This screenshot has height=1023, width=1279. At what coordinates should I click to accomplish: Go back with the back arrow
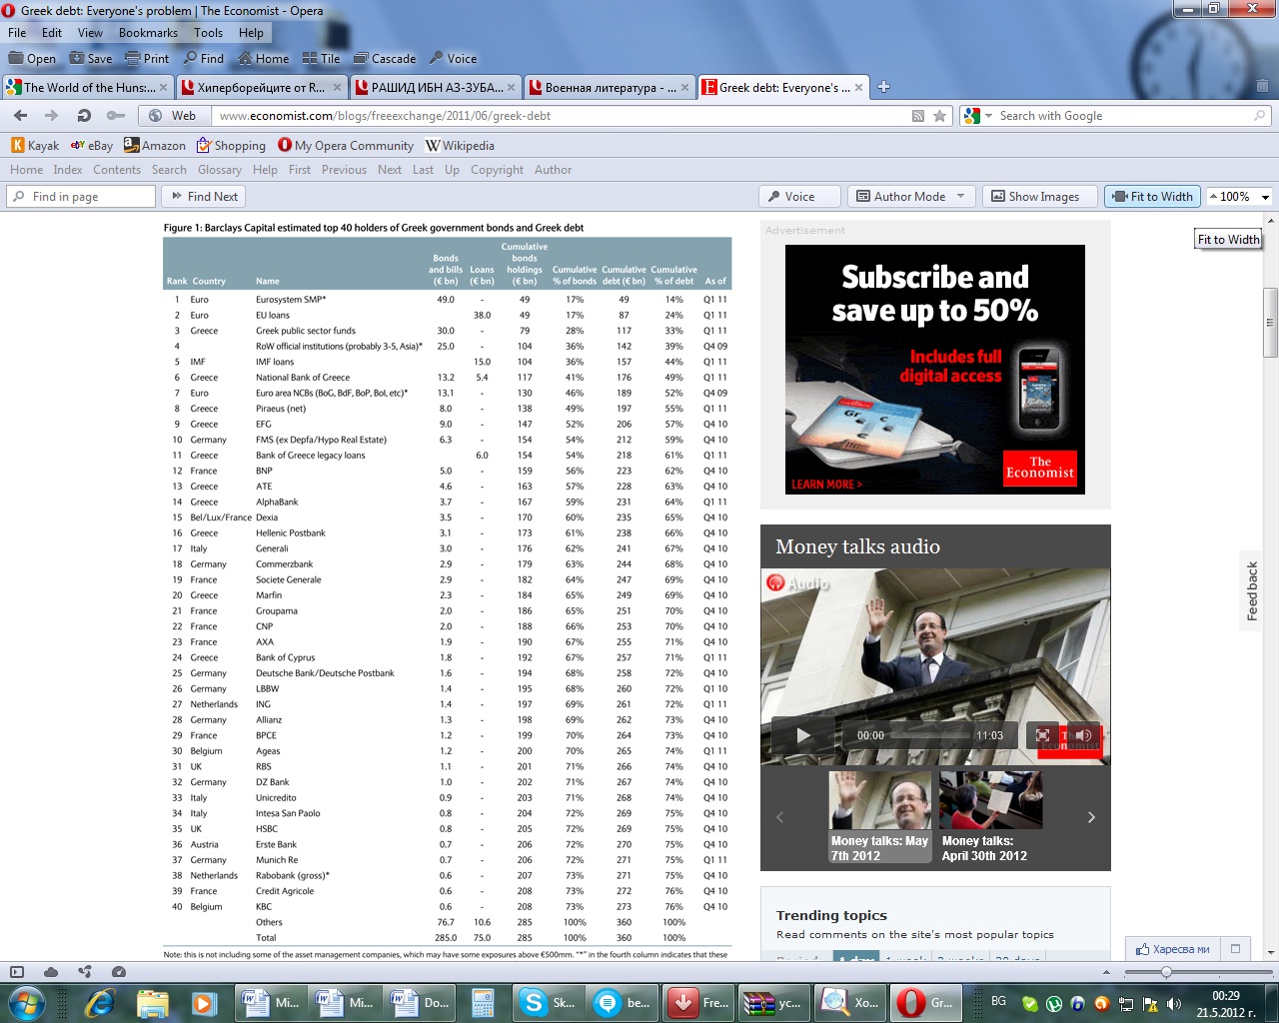23,116
